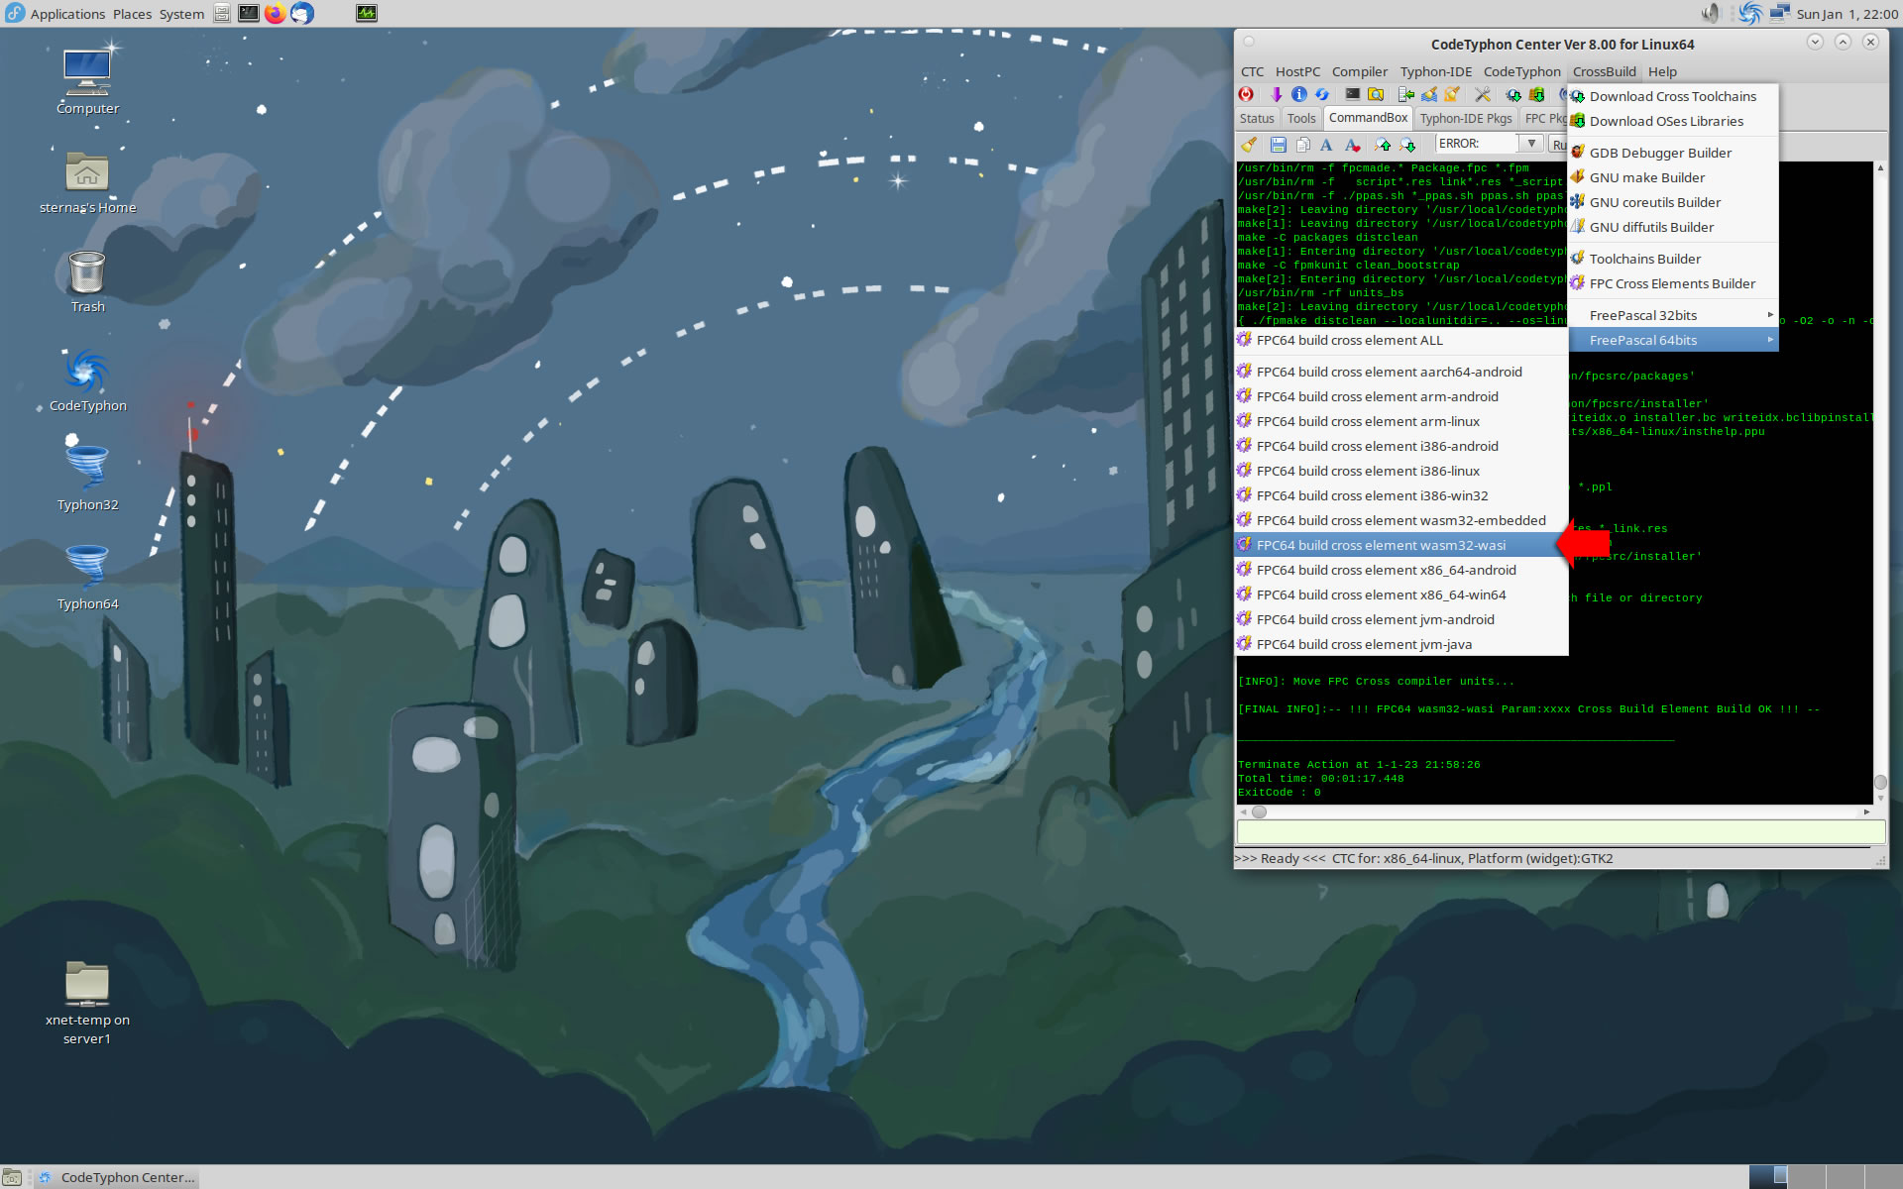Launch Firefox from the top panel
This screenshot has height=1189, width=1903.
pos(276,13)
